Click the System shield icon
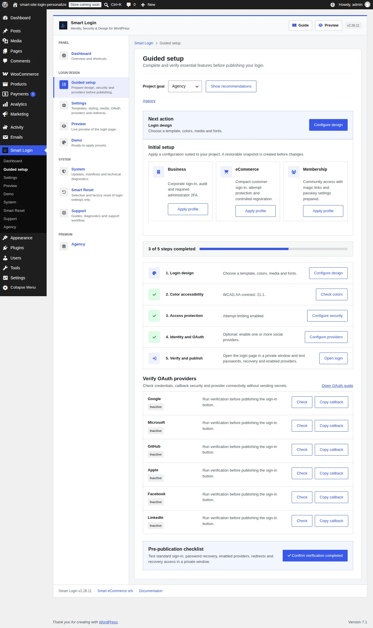The width and height of the screenshot is (373, 628). (x=64, y=171)
